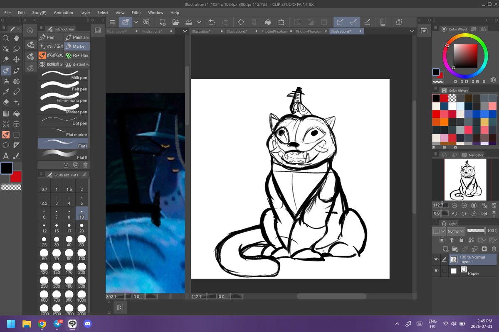Open the layer blending mode dropdown
499x332 pixels.
(456, 231)
